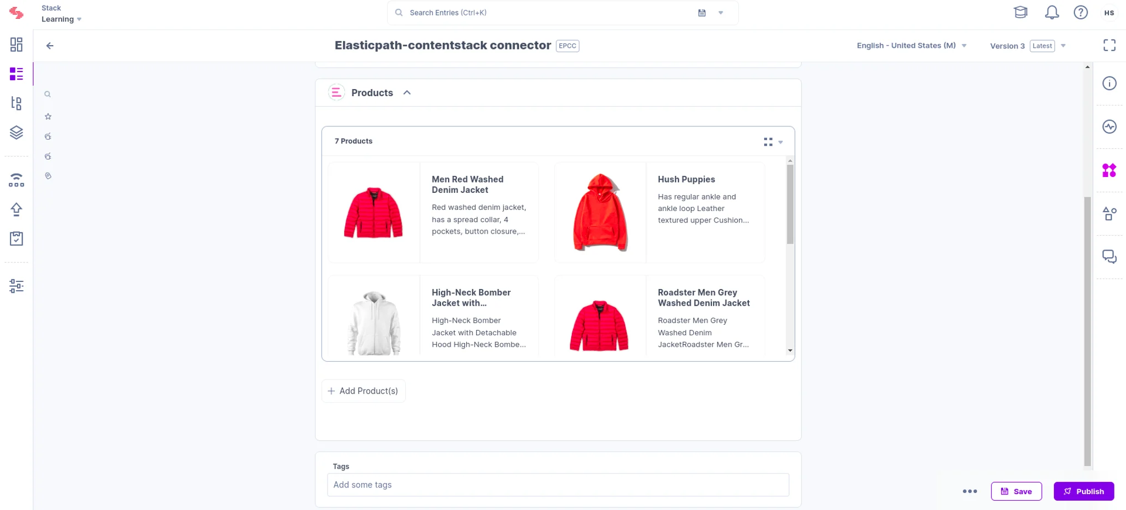
Task: Open the entry information icon in right panel
Action: click(1110, 84)
